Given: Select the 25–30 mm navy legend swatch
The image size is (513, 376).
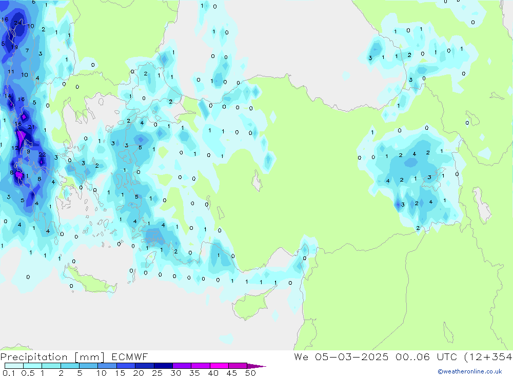Looking at the screenshot, I should point(163,366).
